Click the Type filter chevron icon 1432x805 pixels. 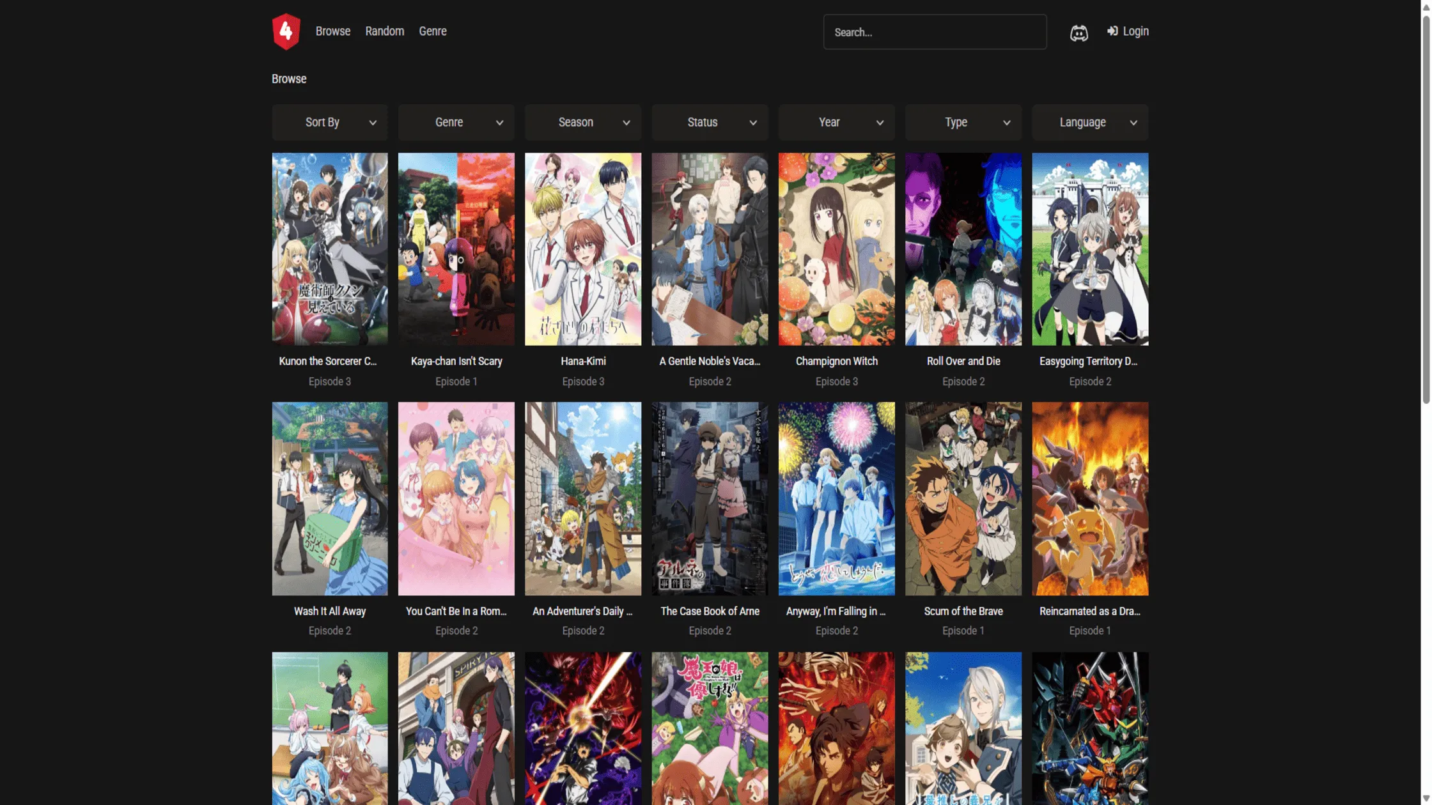point(1006,122)
